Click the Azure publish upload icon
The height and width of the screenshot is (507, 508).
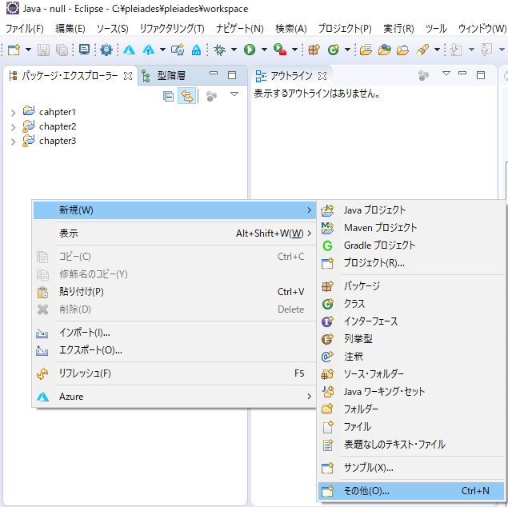[x=149, y=50]
